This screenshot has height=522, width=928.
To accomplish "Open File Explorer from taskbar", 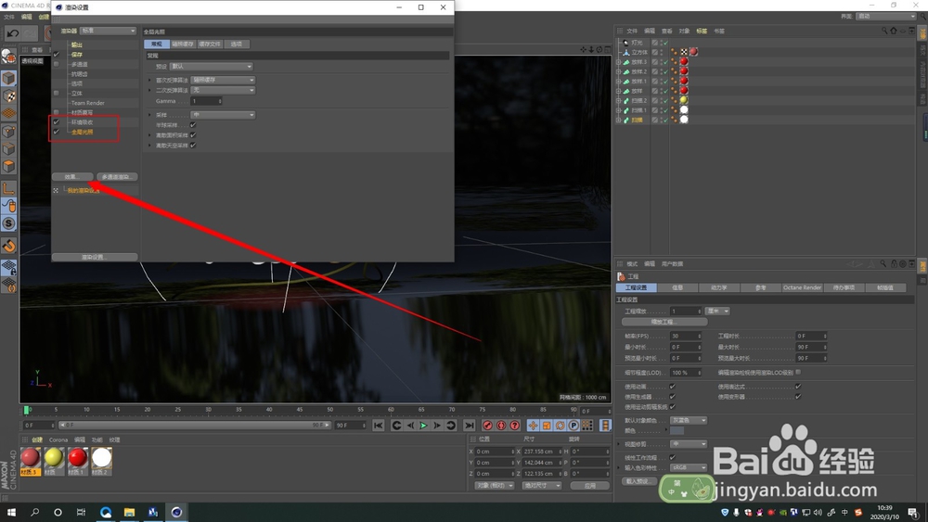I will point(129,512).
